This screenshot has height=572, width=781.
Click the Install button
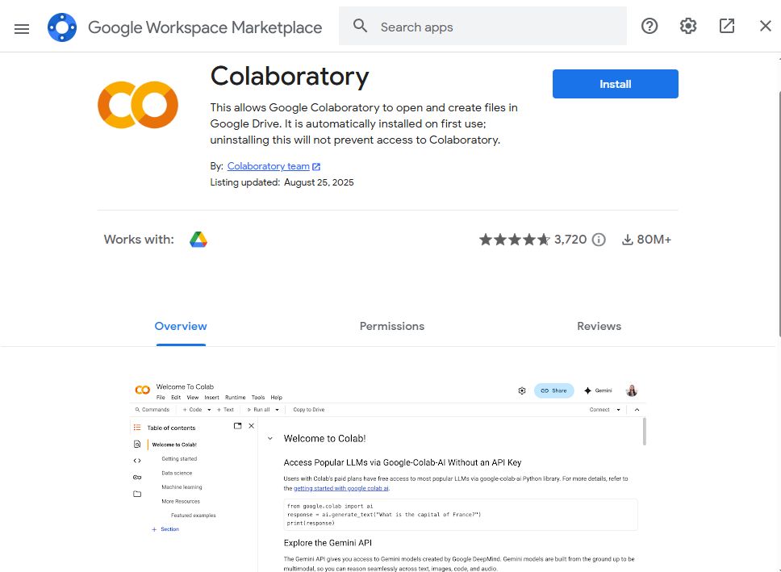click(615, 84)
